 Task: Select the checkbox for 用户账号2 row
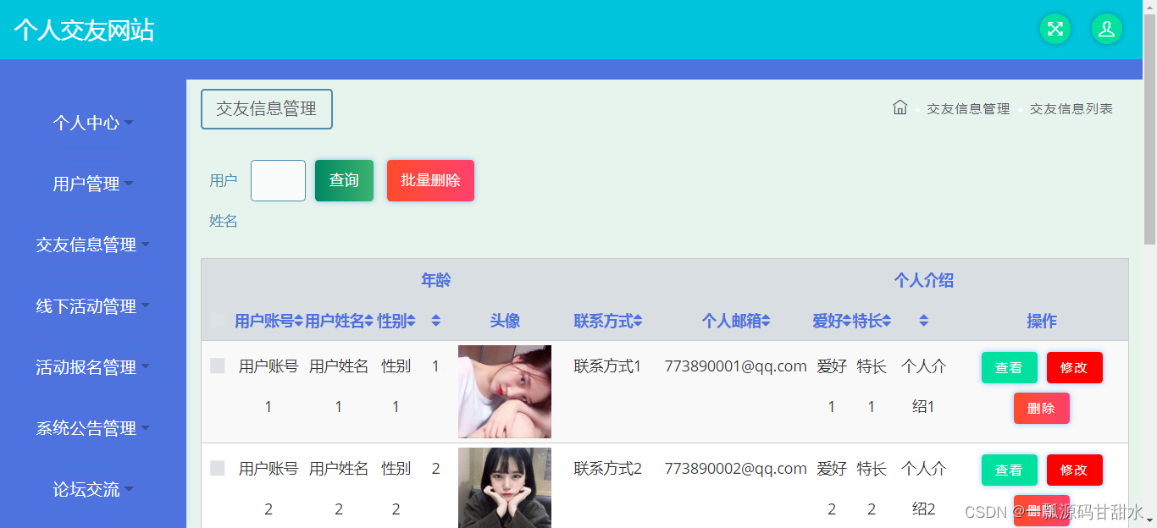click(219, 468)
